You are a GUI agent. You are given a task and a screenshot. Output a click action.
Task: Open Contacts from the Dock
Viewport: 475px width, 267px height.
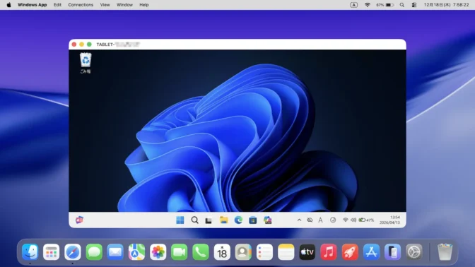(x=243, y=252)
